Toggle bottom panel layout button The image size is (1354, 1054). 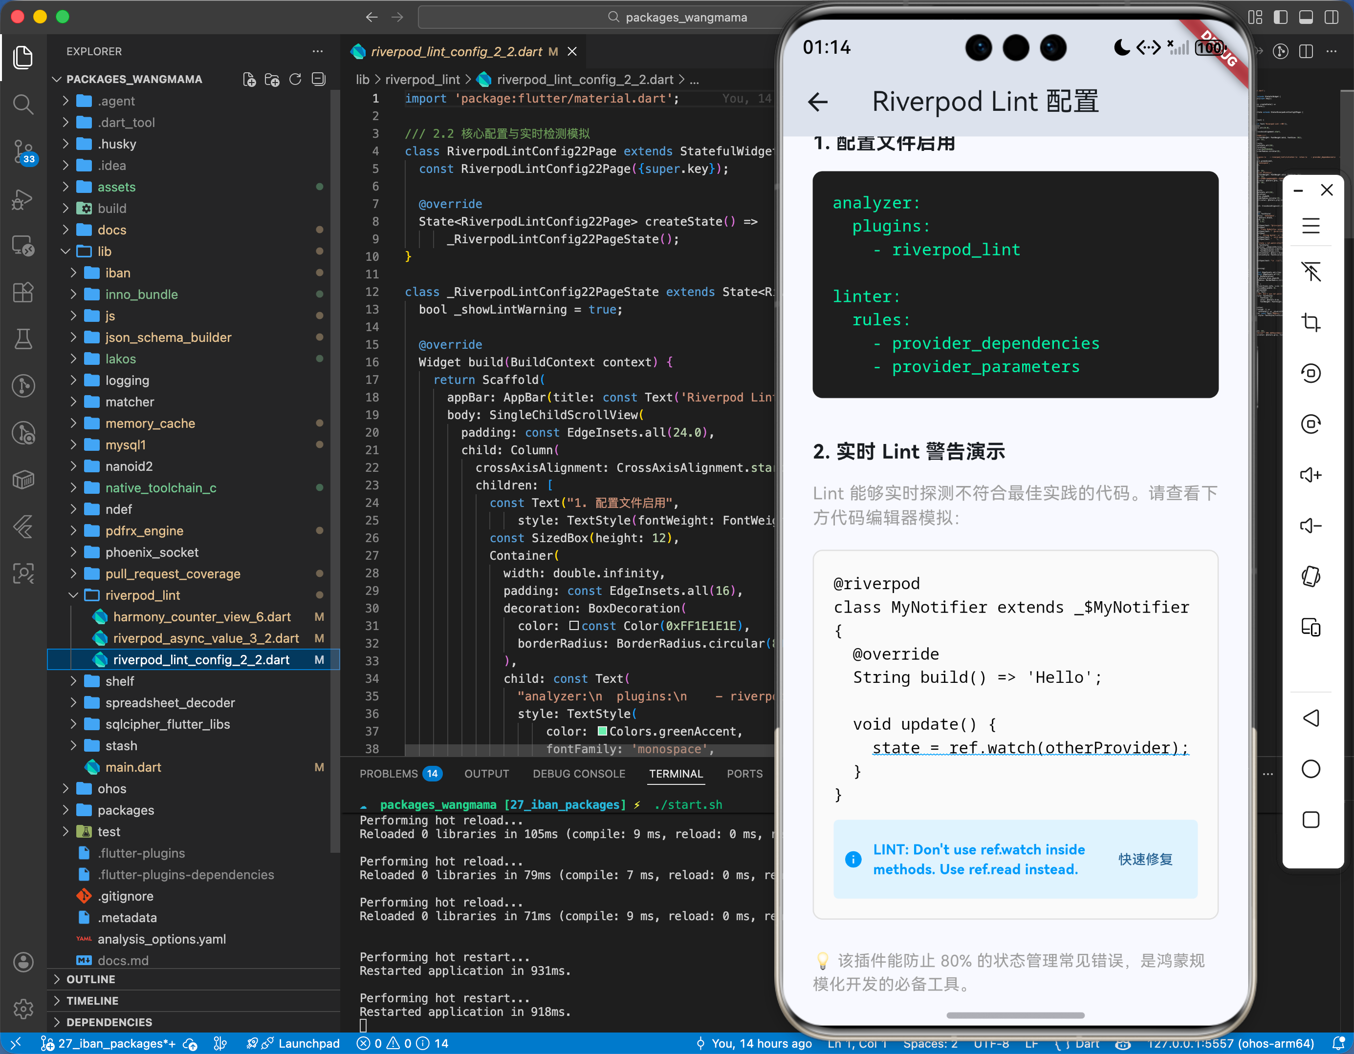click(x=1306, y=18)
